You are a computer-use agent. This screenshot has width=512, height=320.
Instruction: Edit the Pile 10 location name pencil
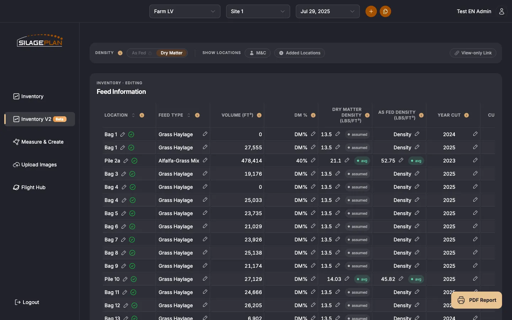click(125, 279)
